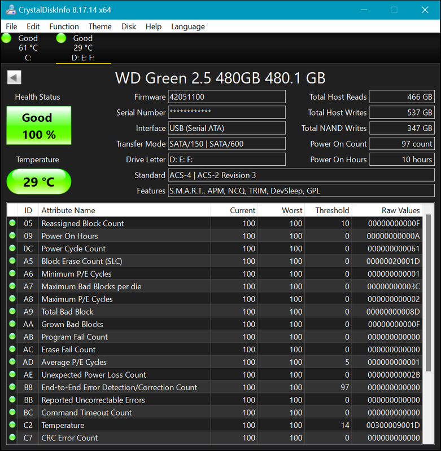Click status dot for Temperature attribute row
Screen dimensions: 441x451
[12, 425]
